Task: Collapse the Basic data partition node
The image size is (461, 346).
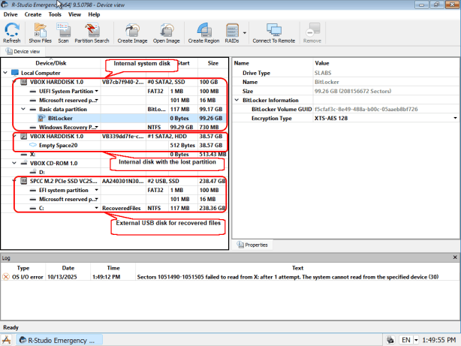Action: coord(24,109)
